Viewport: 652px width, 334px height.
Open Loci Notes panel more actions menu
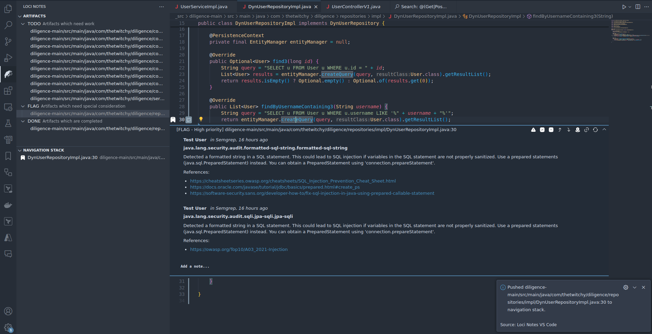click(162, 7)
